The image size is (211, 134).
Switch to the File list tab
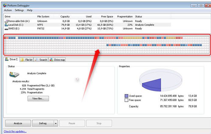[27, 60]
